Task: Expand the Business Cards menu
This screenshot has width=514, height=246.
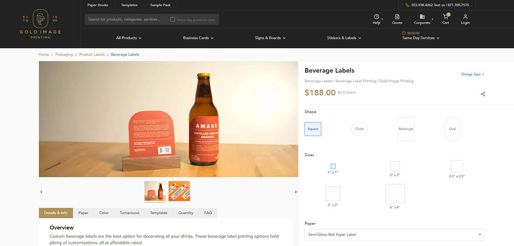Action: (x=198, y=38)
